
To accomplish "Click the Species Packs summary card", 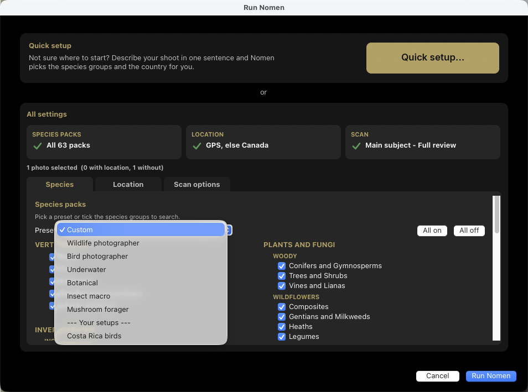I will 103,142.
